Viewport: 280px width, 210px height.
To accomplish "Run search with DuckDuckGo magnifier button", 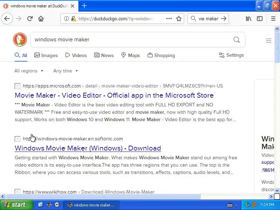I will point(237,40).
